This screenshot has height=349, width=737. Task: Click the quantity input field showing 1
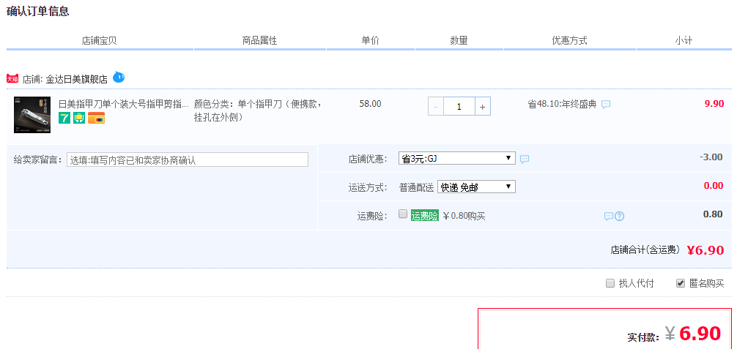459,107
